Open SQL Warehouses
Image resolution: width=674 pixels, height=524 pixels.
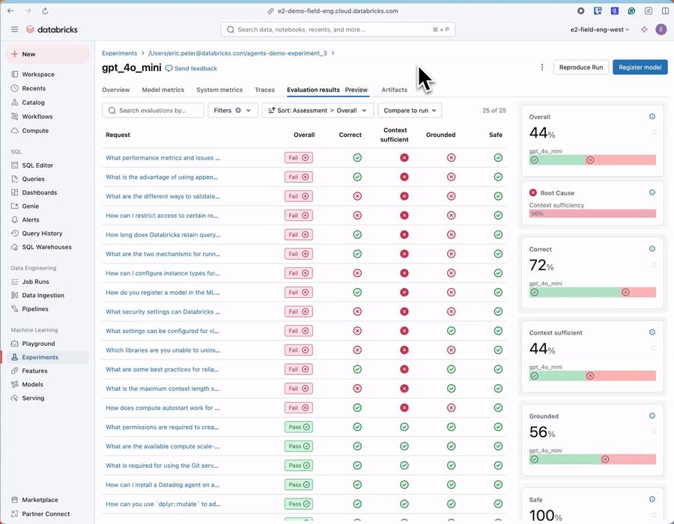46,247
